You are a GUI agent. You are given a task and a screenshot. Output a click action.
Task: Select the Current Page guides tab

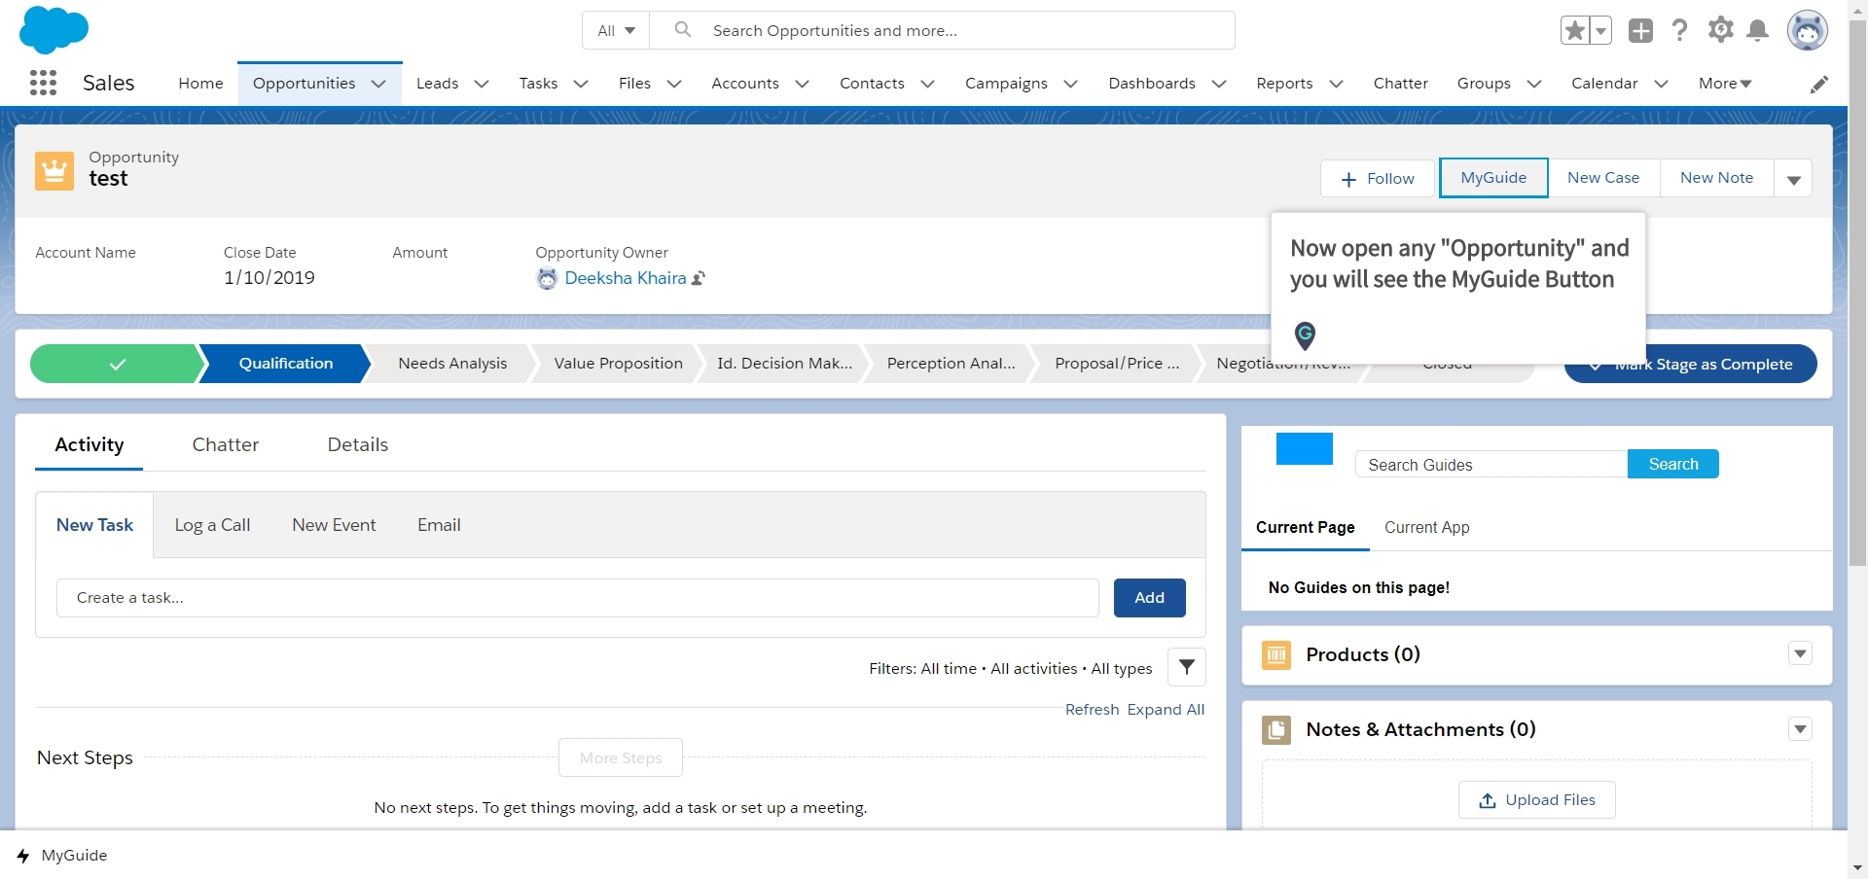[1305, 527]
